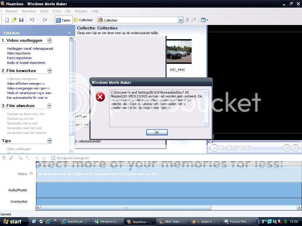Open the Bewerken menu
The height and width of the screenshot is (226, 302).
click(29, 11)
